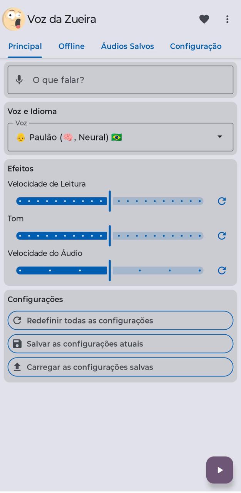Open the Áudios Salvos tab
241x493 pixels.
tap(127, 46)
